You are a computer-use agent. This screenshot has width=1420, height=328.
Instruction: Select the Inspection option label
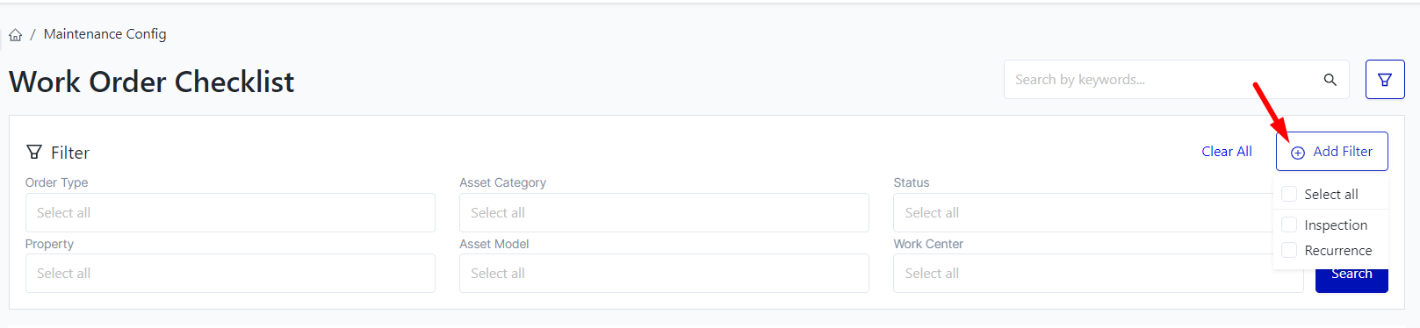pos(1336,225)
